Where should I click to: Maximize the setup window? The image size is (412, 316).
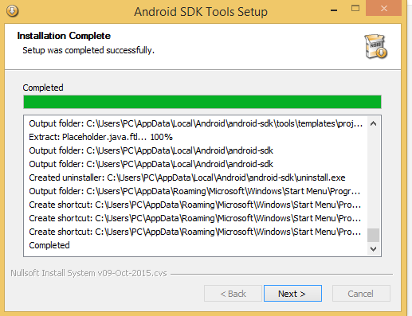(x=355, y=9)
